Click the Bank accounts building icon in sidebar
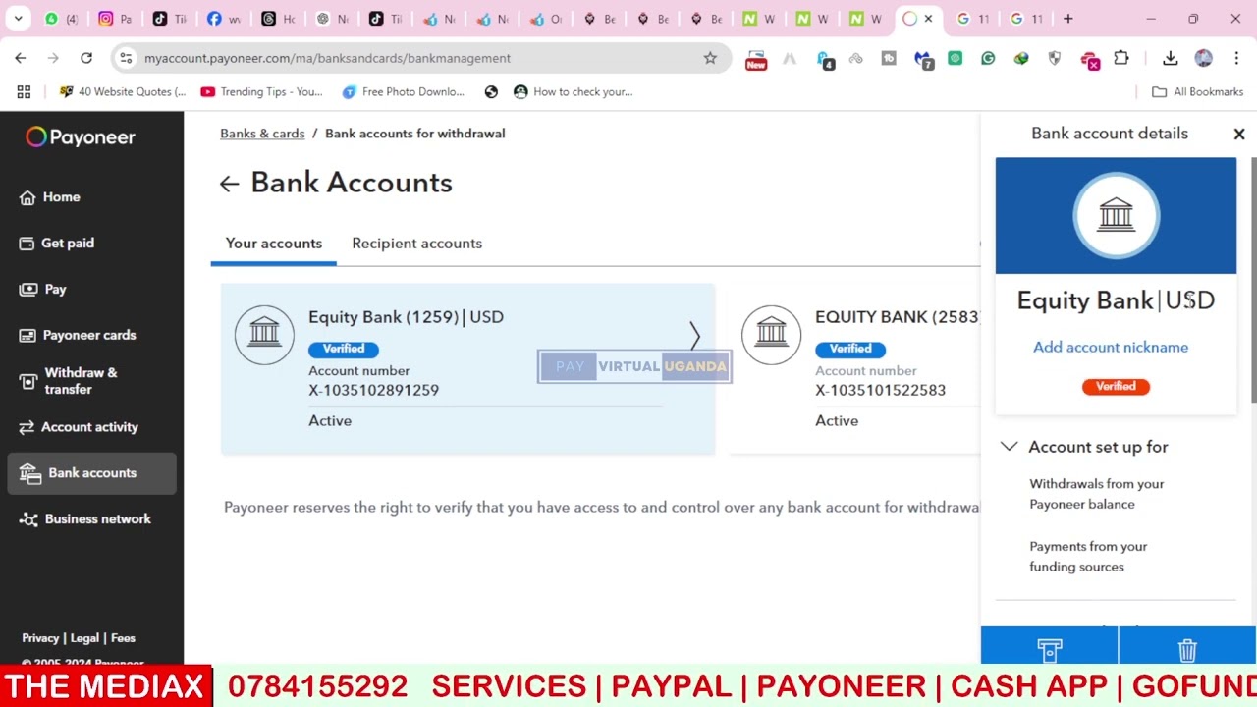1257x707 pixels. pos(29,473)
